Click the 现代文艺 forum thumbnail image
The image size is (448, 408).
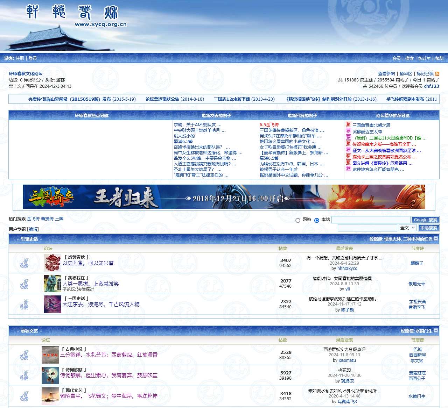click(50, 396)
